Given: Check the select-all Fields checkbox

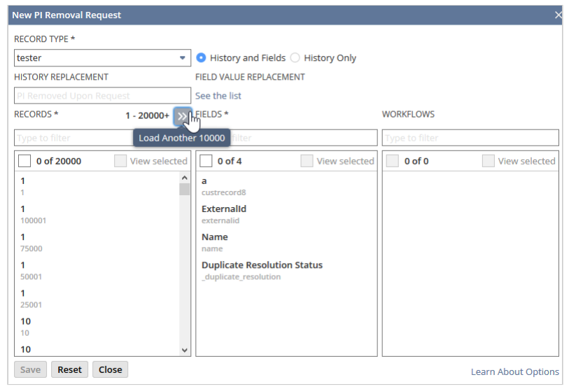Looking at the screenshot, I should pyautogui.click(x=206, y=161).
